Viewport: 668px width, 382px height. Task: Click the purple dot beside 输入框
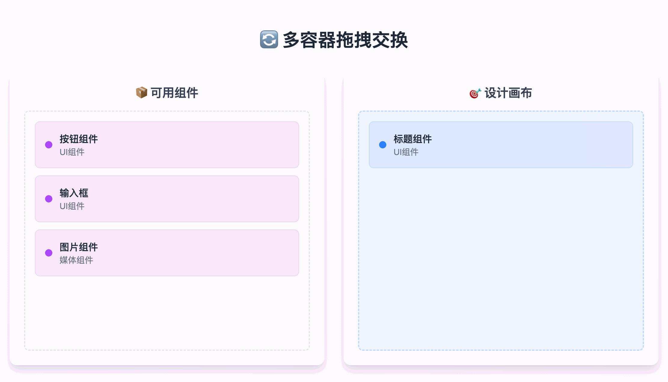pyautogui.click(x=49, y=199)
